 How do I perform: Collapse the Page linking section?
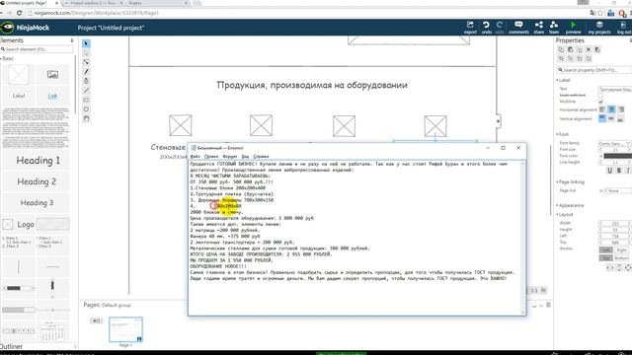tap(571, 181)
